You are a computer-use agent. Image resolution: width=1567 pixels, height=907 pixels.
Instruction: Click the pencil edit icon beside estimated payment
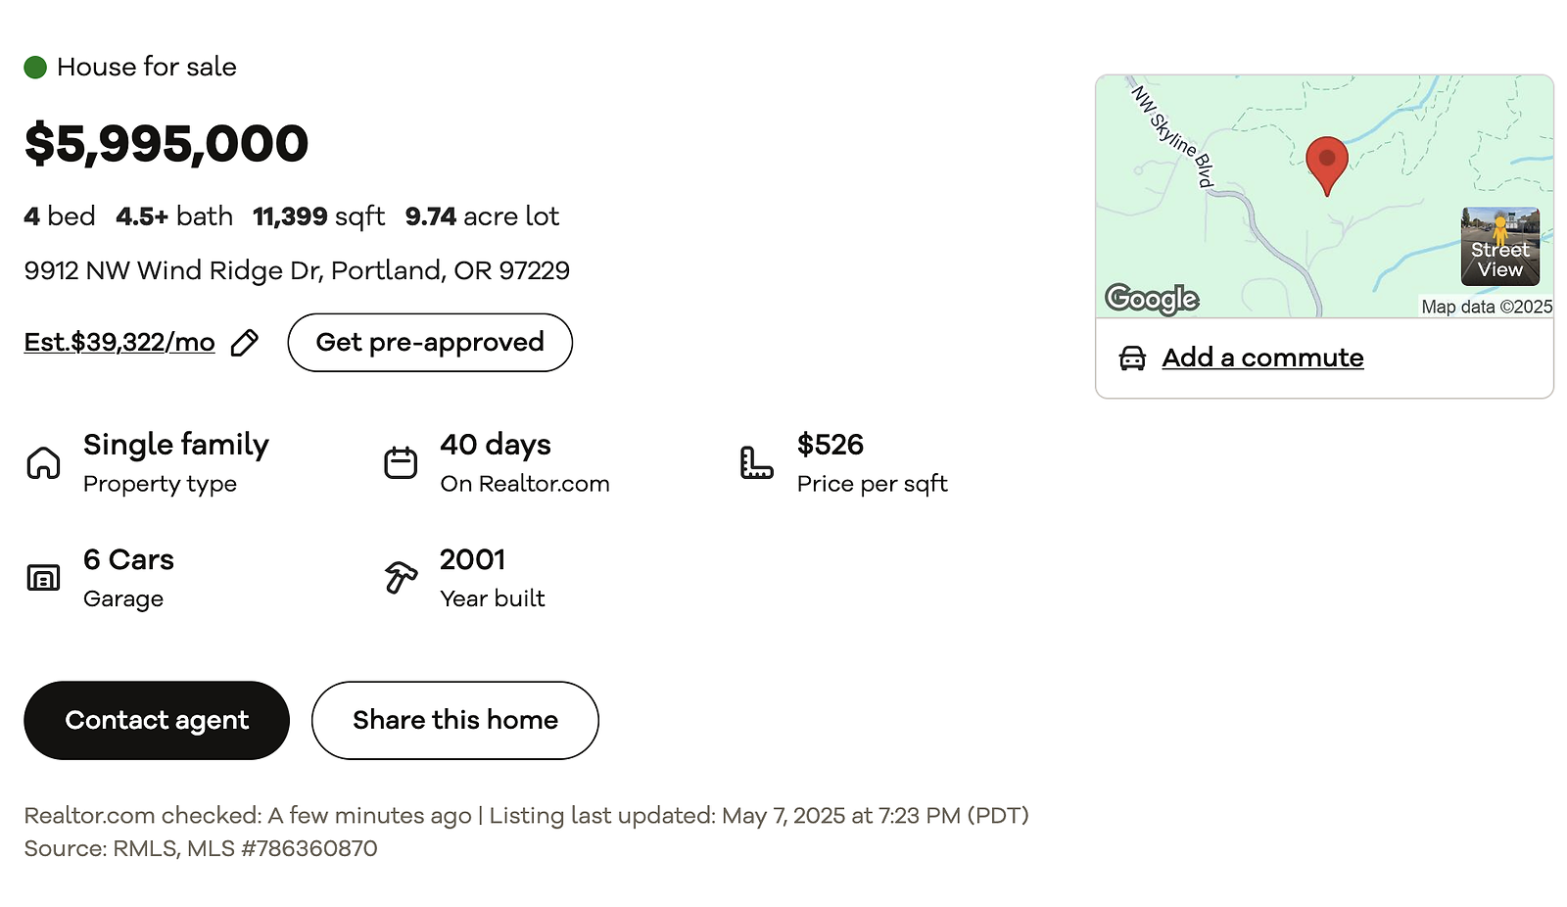pyautogui.click(x=245, y=343)
